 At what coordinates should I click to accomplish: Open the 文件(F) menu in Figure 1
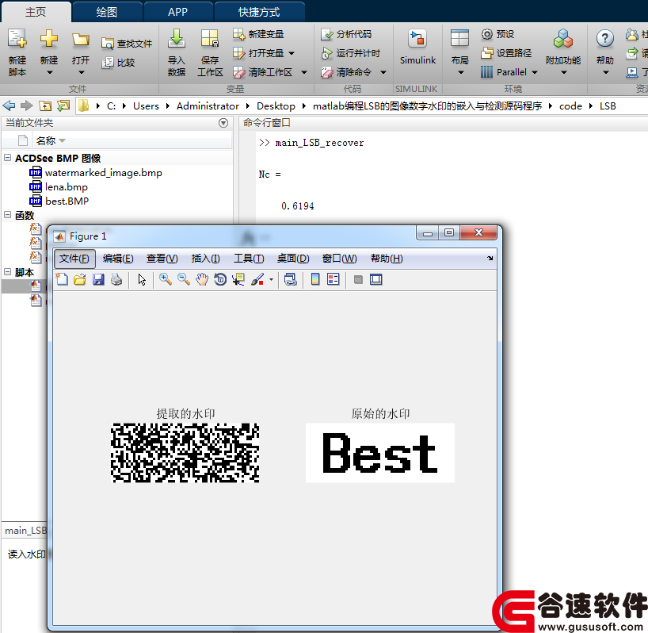click(74, 259)
